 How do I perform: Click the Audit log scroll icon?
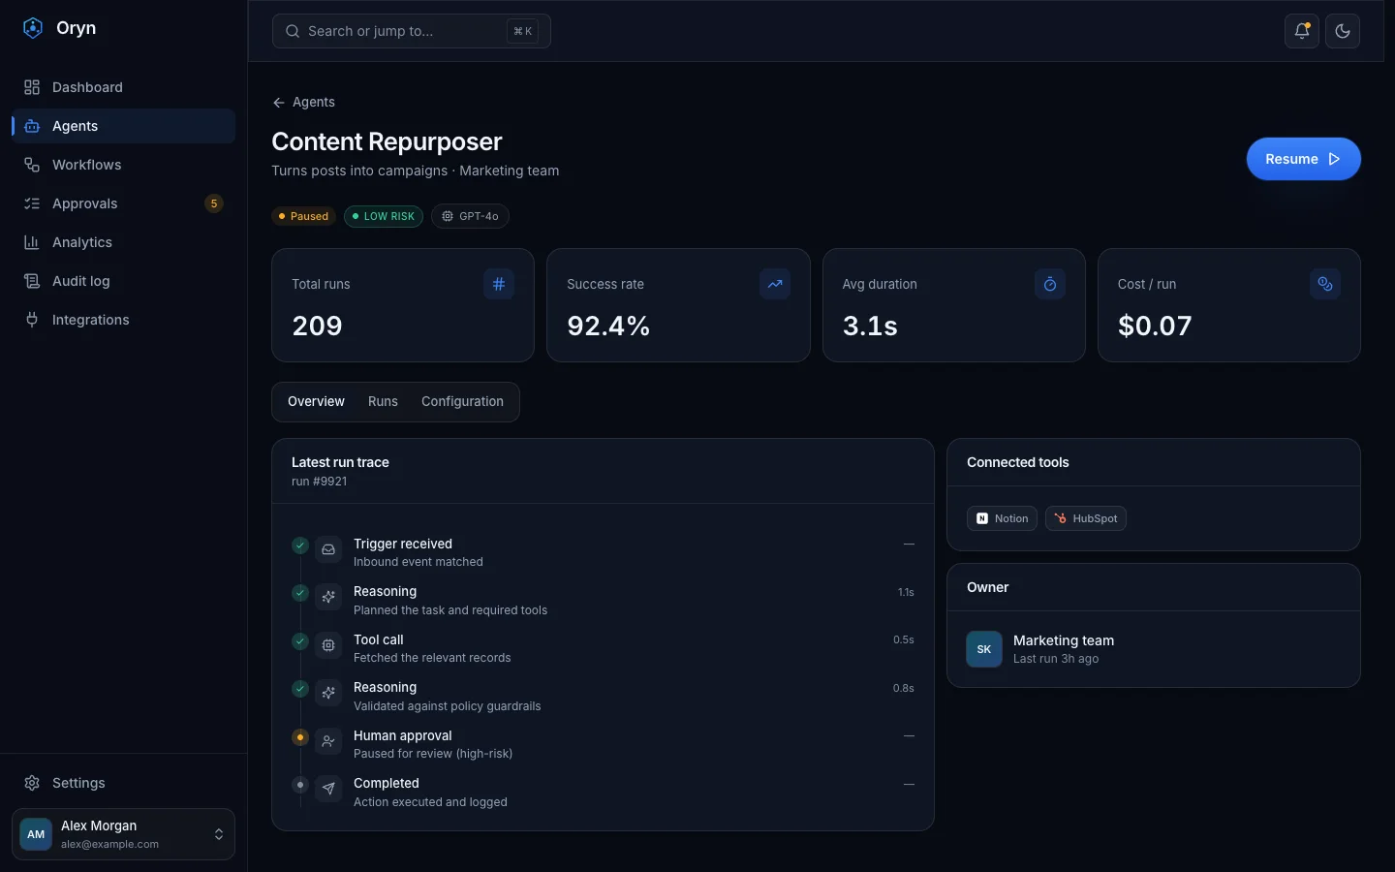32,281
